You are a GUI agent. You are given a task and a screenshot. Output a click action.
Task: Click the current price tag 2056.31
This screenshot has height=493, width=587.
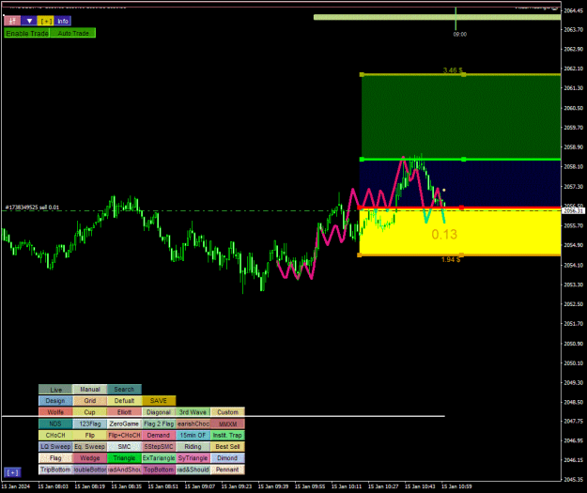573,210
